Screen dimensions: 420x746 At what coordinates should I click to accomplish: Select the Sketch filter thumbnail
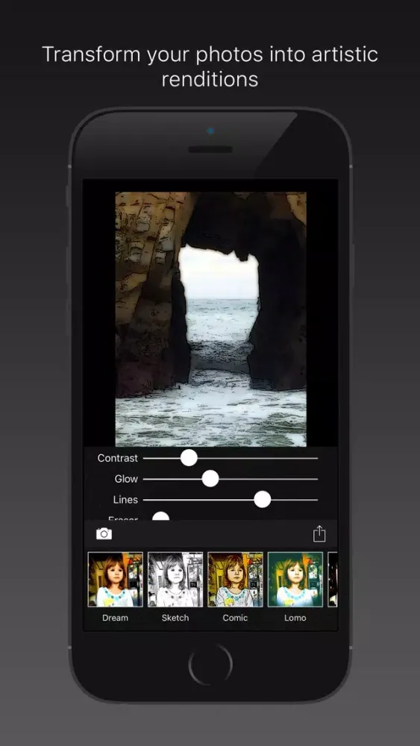pyautogui.click(x=175, y=579)
